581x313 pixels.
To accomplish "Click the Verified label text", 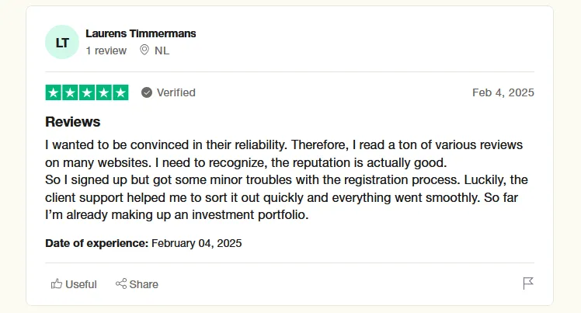I will [176, 92].
